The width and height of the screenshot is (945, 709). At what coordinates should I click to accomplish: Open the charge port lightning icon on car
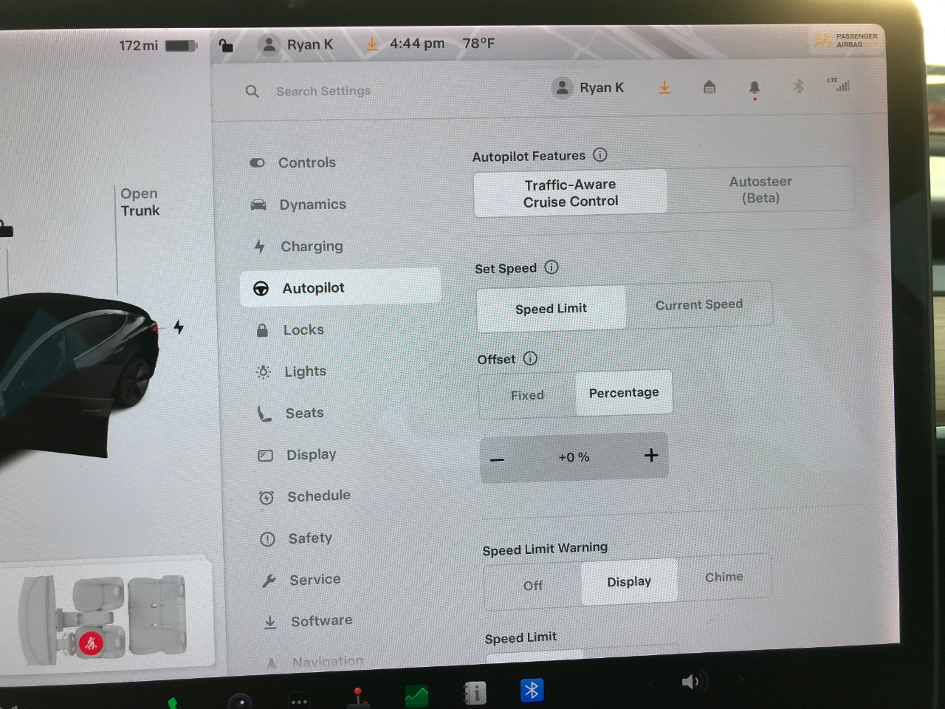click(179, 327)
